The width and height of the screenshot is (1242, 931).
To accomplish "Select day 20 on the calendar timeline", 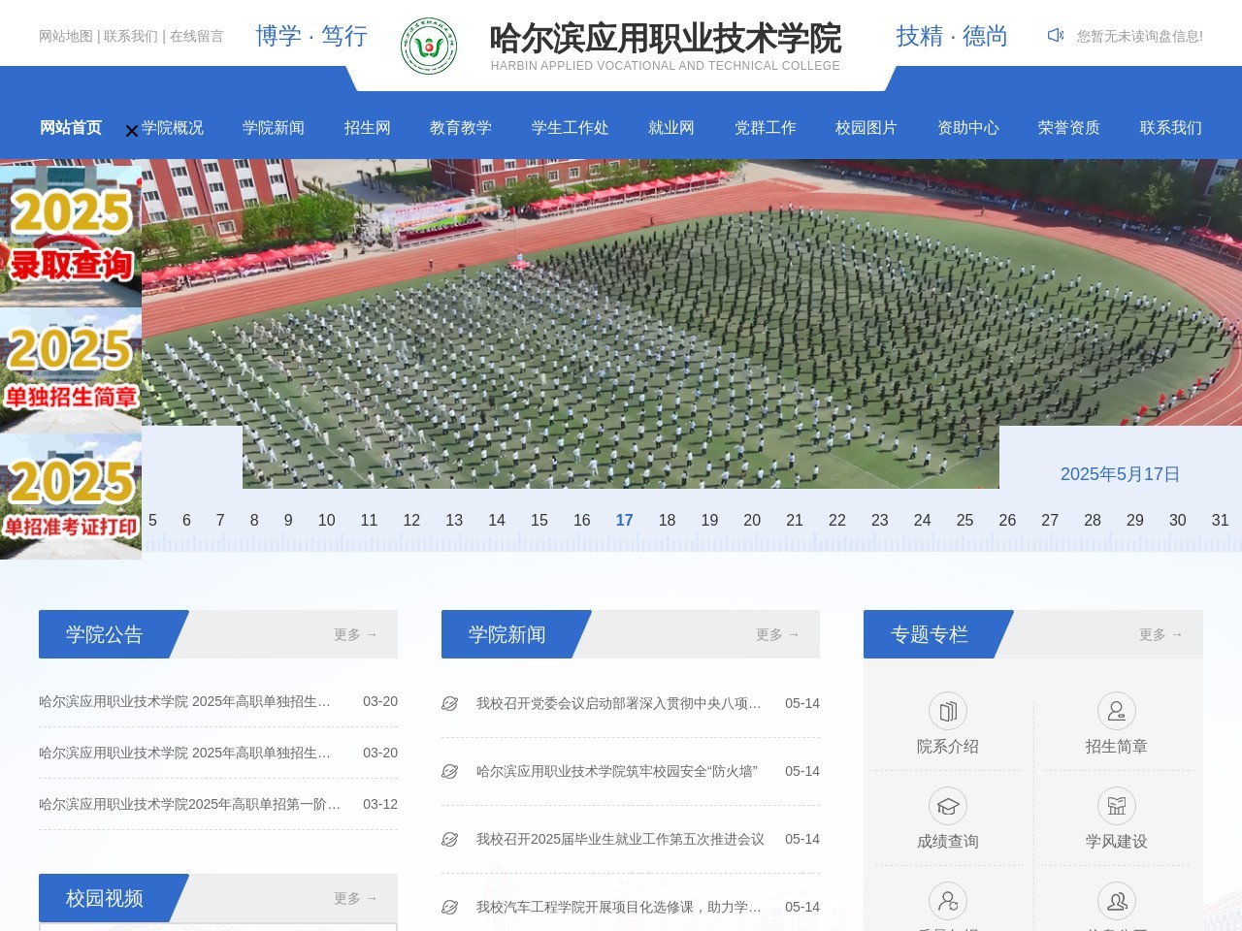I will tap(752, 520).
